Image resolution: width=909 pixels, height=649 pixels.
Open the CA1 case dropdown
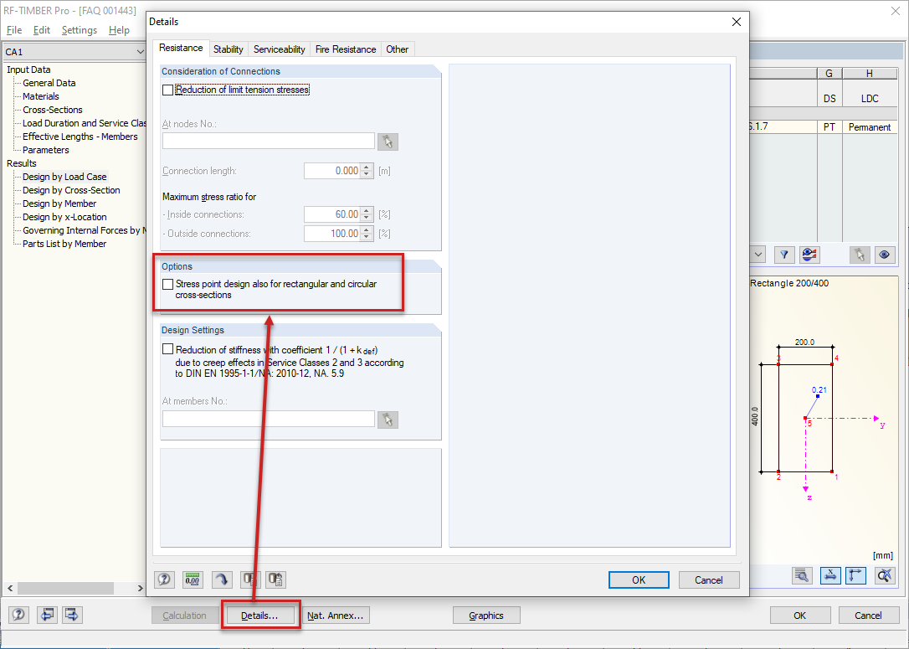point(140,52)
